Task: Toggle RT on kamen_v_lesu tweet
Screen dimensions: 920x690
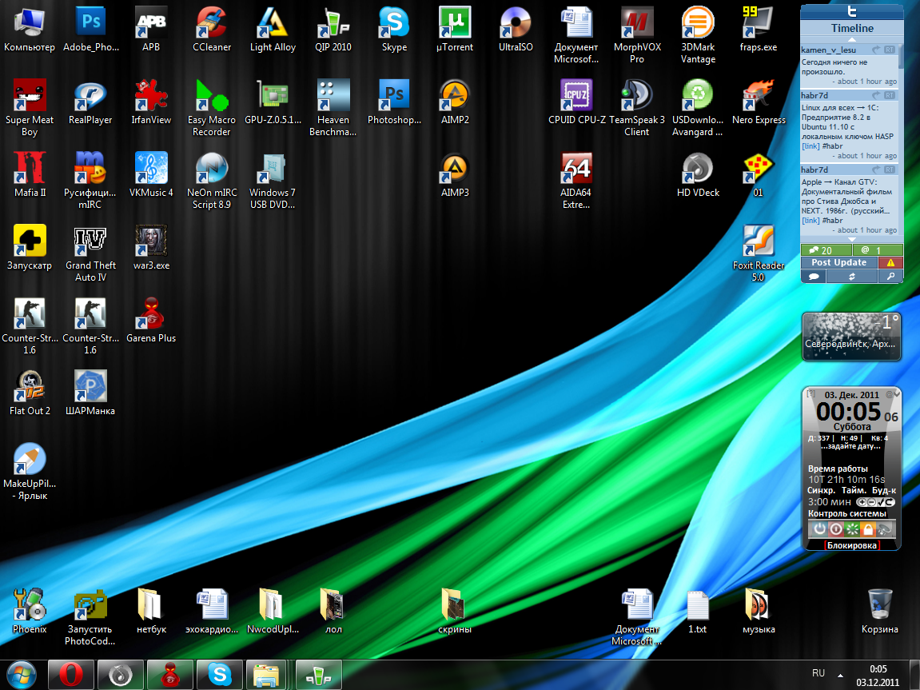Action: 890,50
